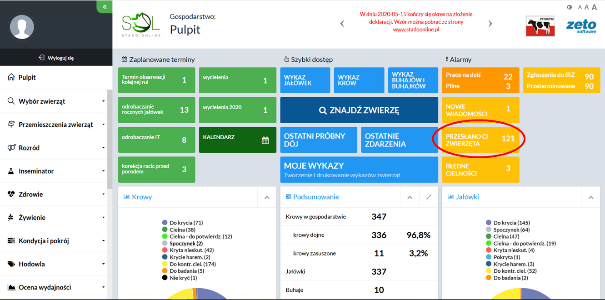This screenshot has height=300, width=605.
Task: Log out using Wyloguj się
Action: point(56,58)
